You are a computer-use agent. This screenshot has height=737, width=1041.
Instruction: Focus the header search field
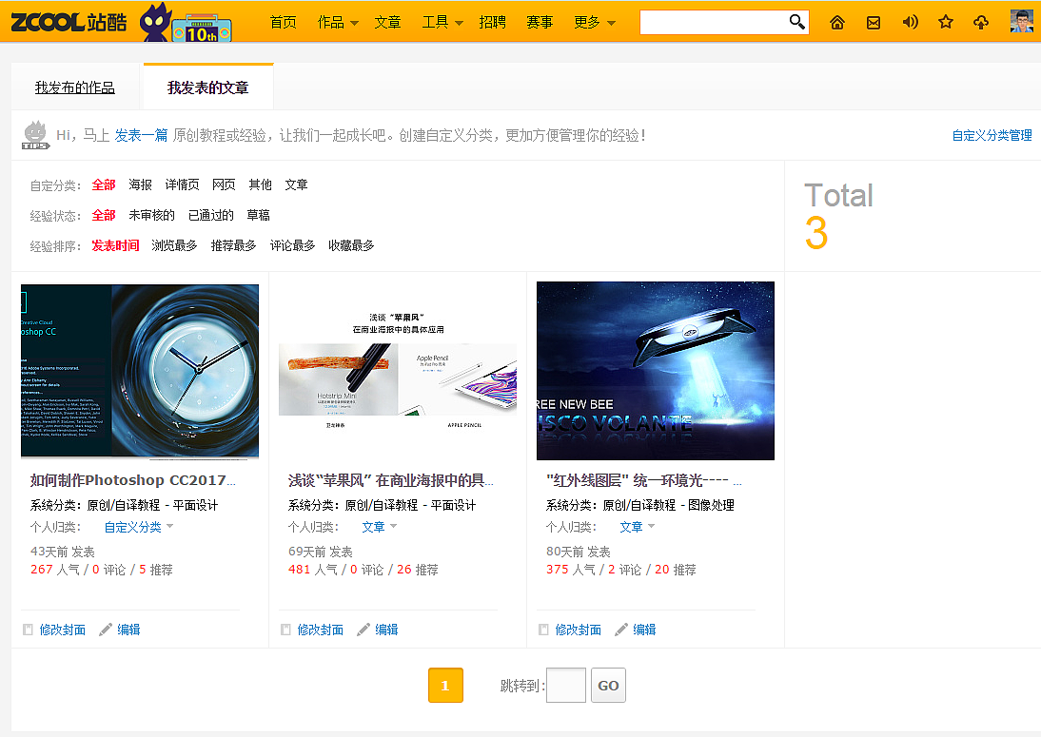[x=714, y=22]
